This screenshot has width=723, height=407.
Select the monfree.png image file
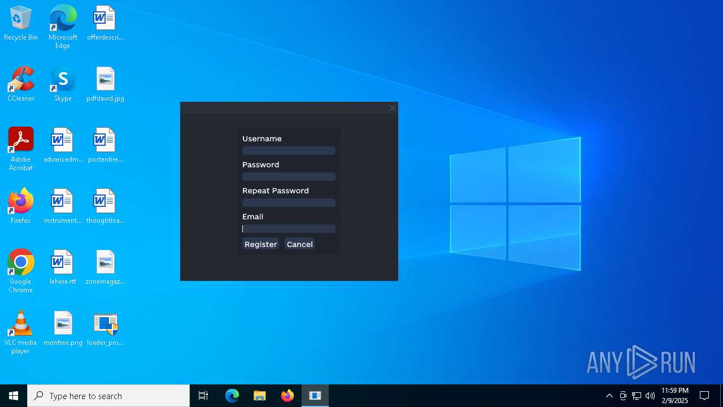point(63,328)
